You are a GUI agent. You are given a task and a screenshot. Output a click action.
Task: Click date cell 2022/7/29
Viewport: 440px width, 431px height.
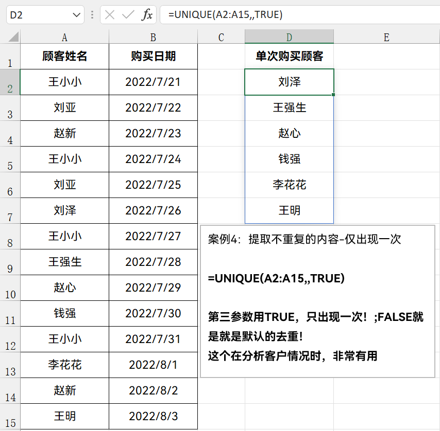tap(153, 288)
